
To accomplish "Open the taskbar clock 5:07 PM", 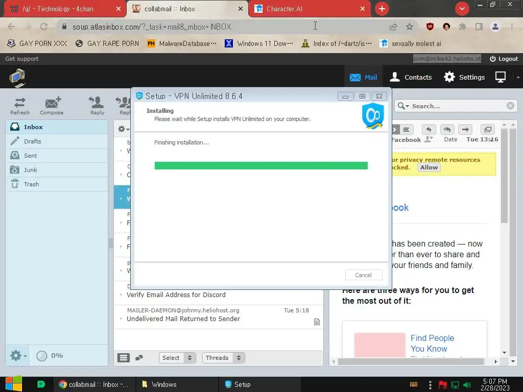I will pos(495,384).
